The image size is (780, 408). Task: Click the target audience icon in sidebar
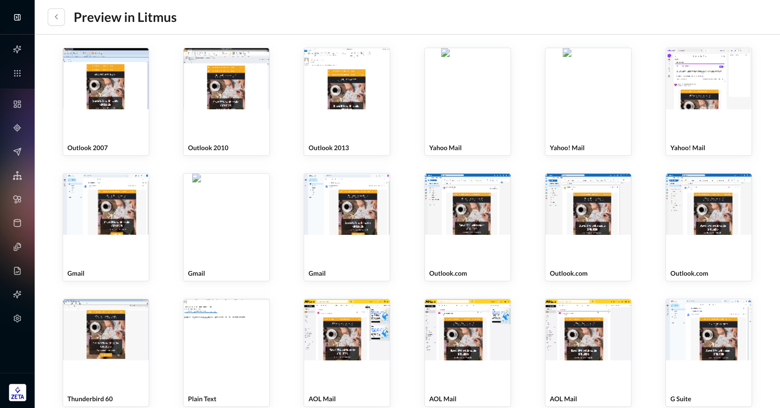point(17,128)
